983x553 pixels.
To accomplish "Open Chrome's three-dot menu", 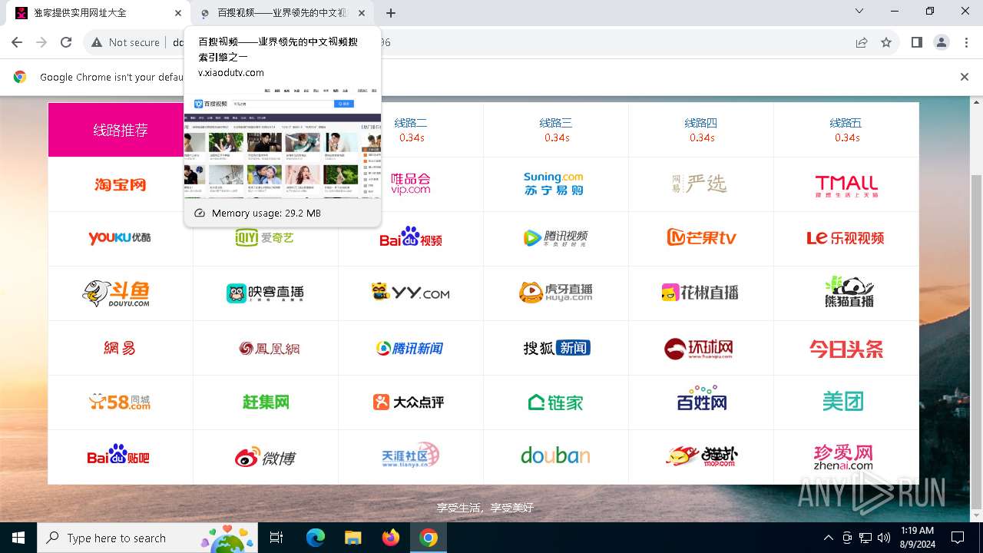I will point(966,42).
